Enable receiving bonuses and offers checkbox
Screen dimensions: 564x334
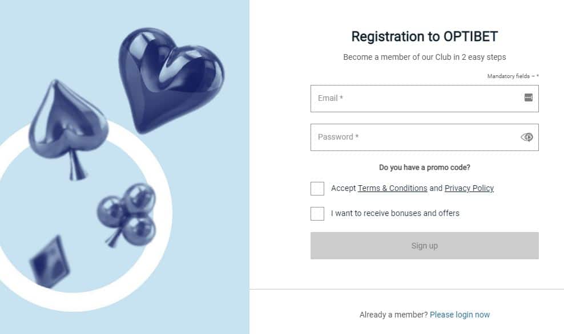point(317,214)
